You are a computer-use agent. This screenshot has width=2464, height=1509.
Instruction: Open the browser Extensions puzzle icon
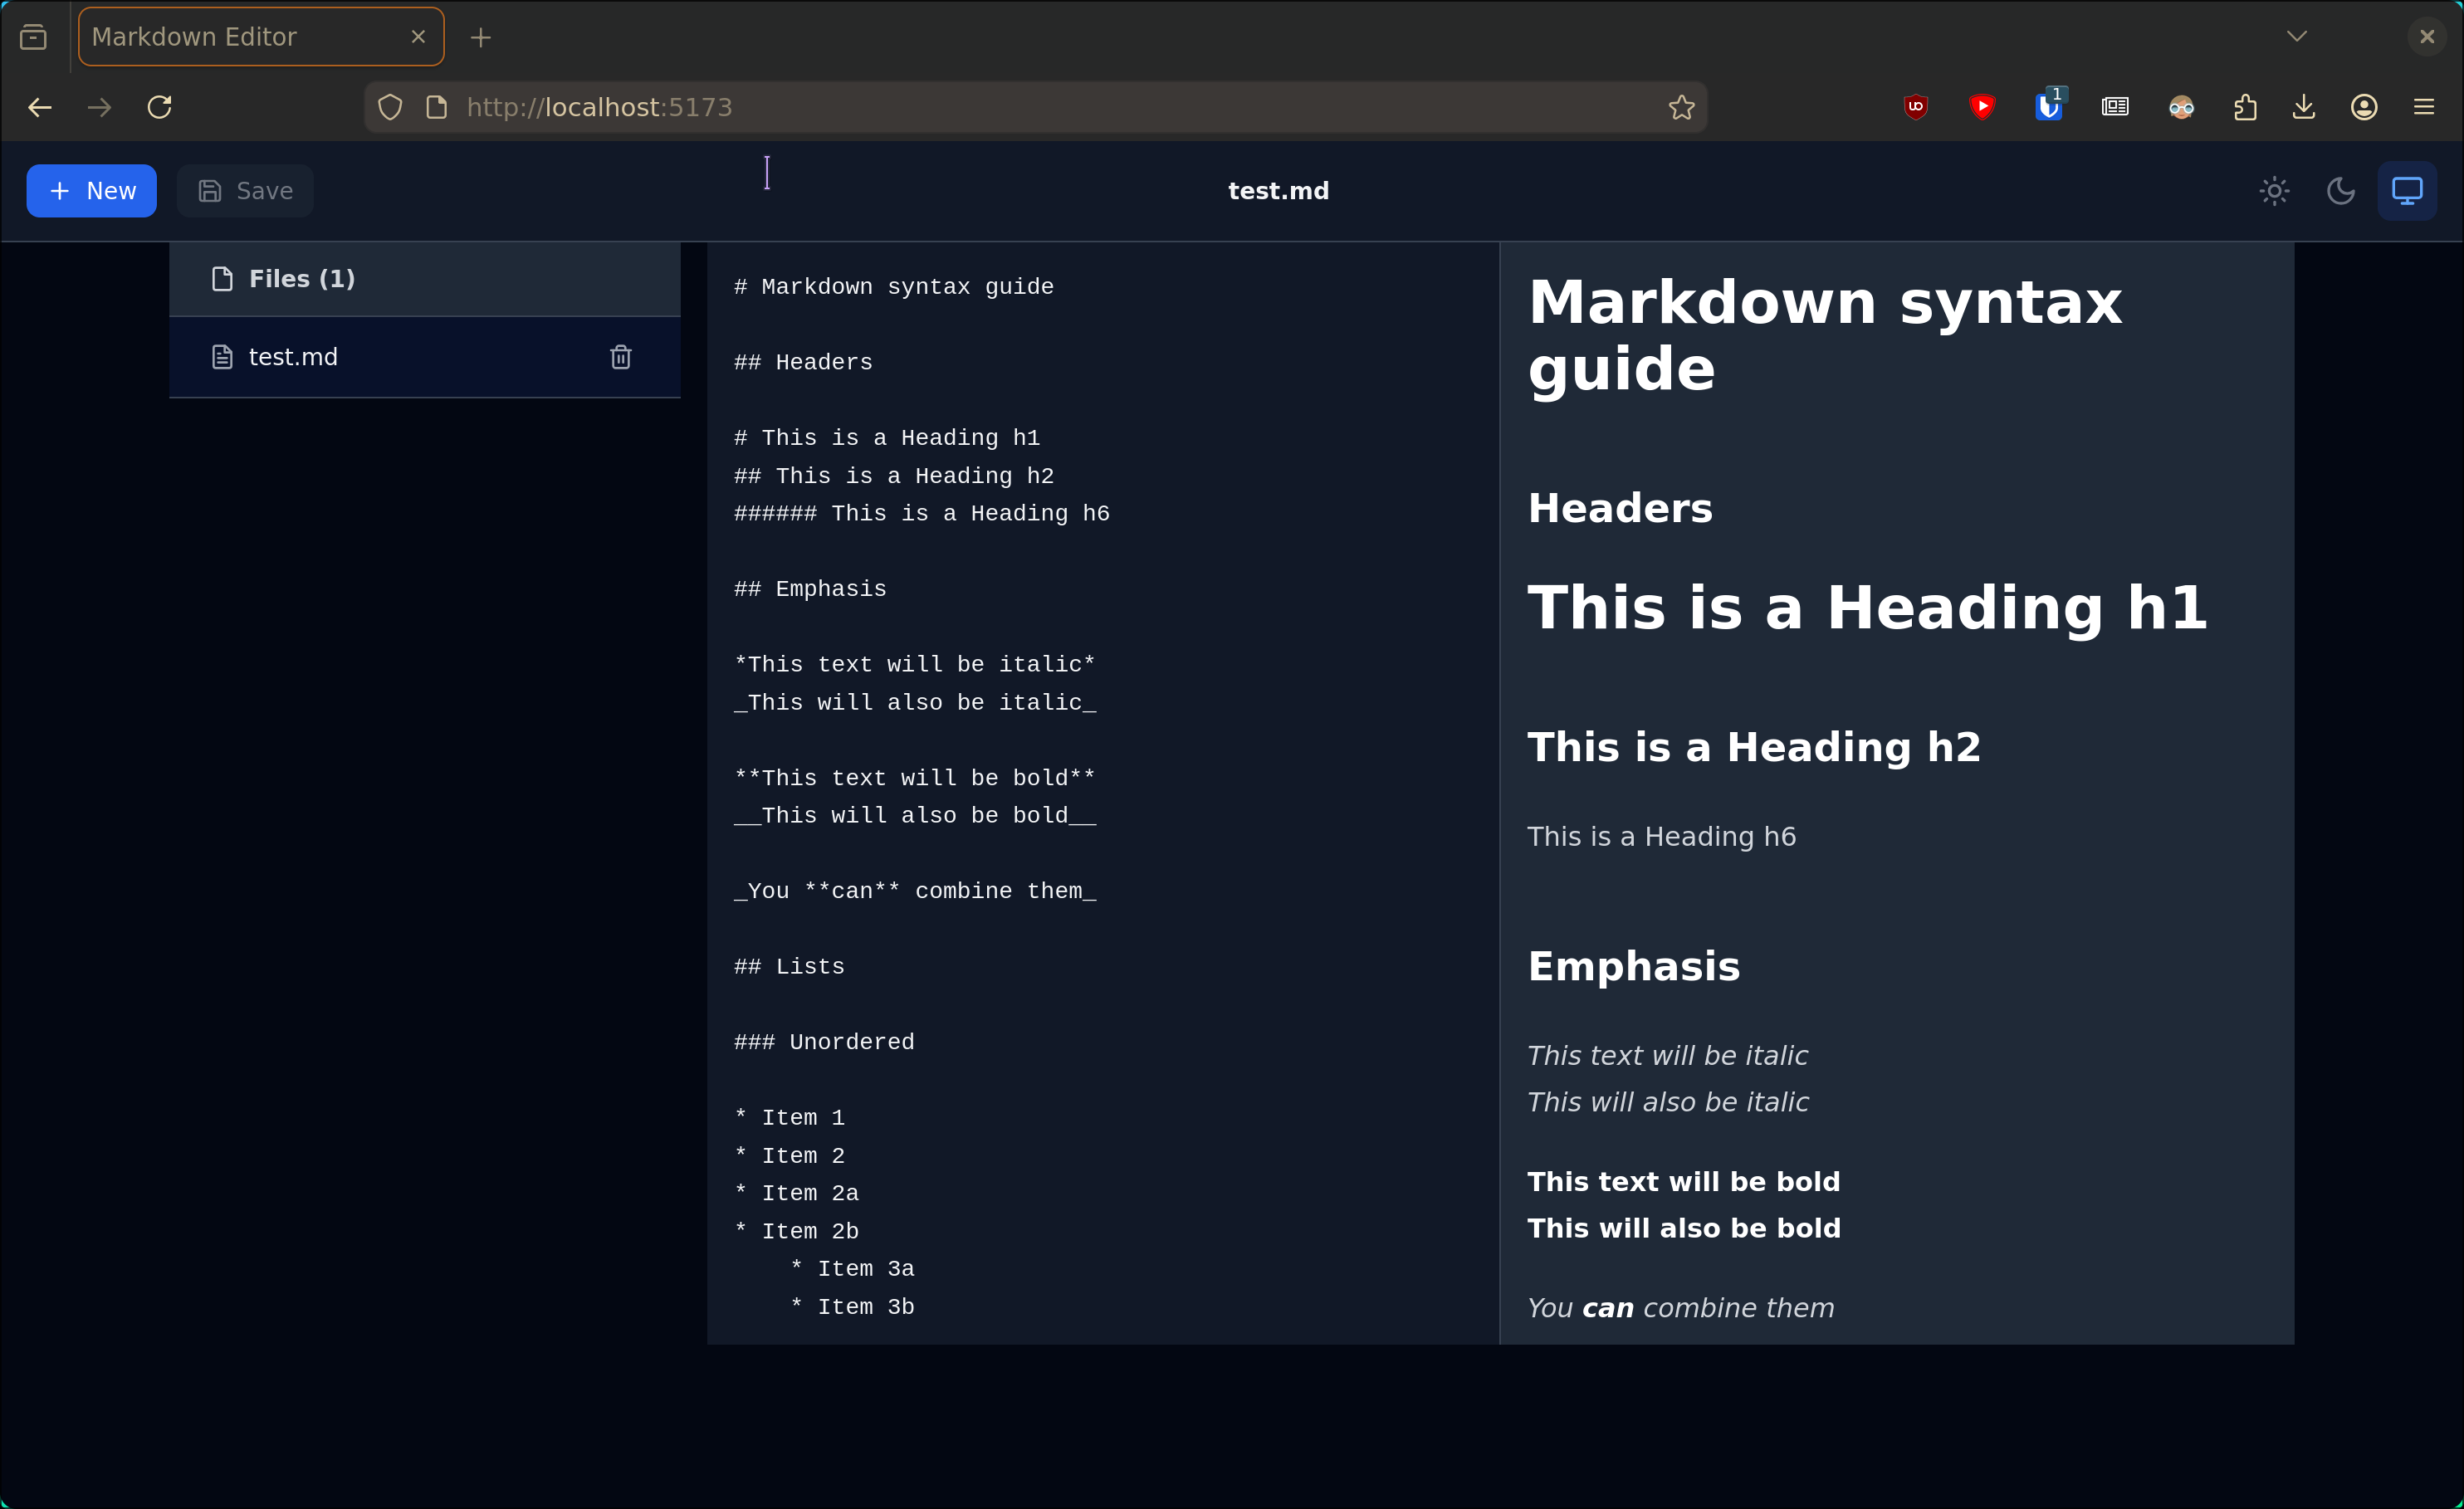(2245, 107)
